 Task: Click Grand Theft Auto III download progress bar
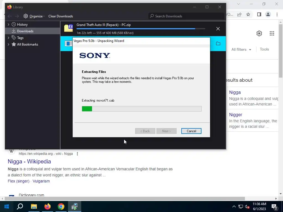(x=141, y=29)
